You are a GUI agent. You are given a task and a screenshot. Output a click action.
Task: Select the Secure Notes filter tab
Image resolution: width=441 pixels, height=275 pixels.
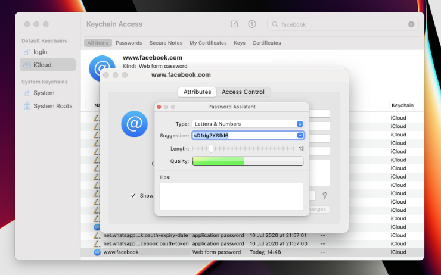click(x=166, y=43)
